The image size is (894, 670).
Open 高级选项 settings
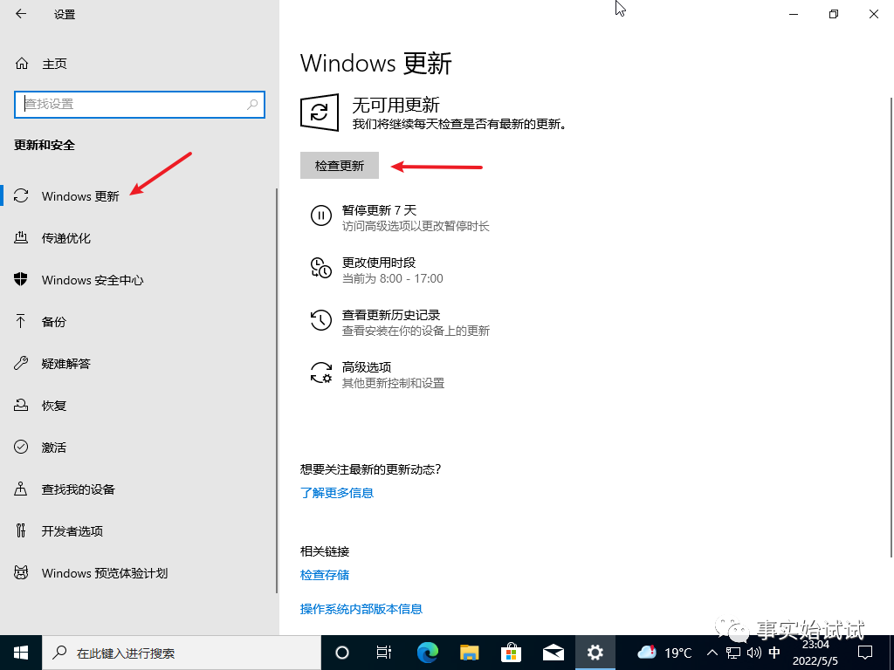pyautogui.click(x=377, y=375)
